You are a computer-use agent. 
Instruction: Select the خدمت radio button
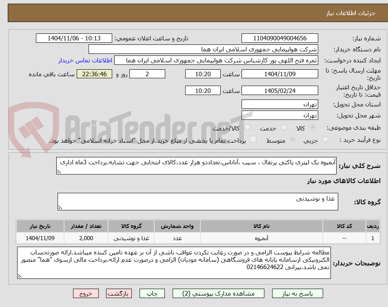[x=283, y=127]
